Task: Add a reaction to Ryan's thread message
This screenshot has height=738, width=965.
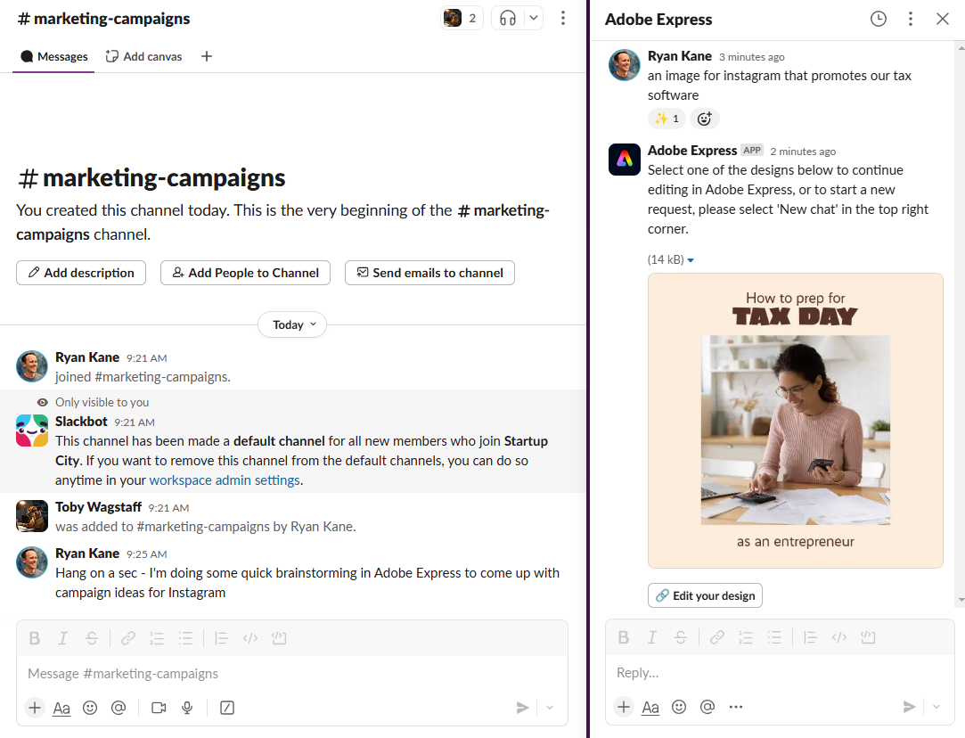Action: coord(705,119)
